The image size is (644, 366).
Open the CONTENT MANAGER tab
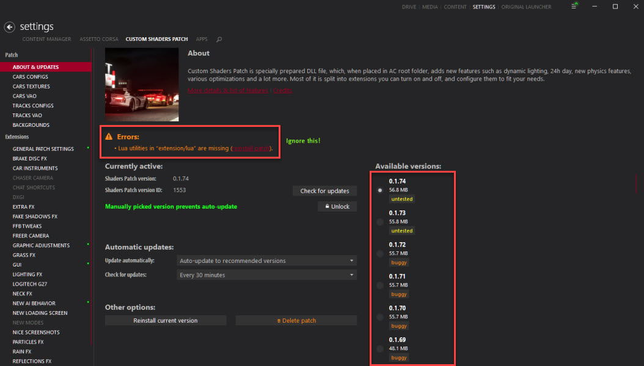[46, 38]
